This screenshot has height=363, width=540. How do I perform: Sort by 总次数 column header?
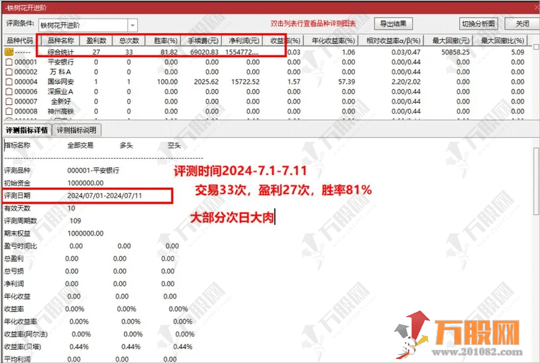pos(129,40)
